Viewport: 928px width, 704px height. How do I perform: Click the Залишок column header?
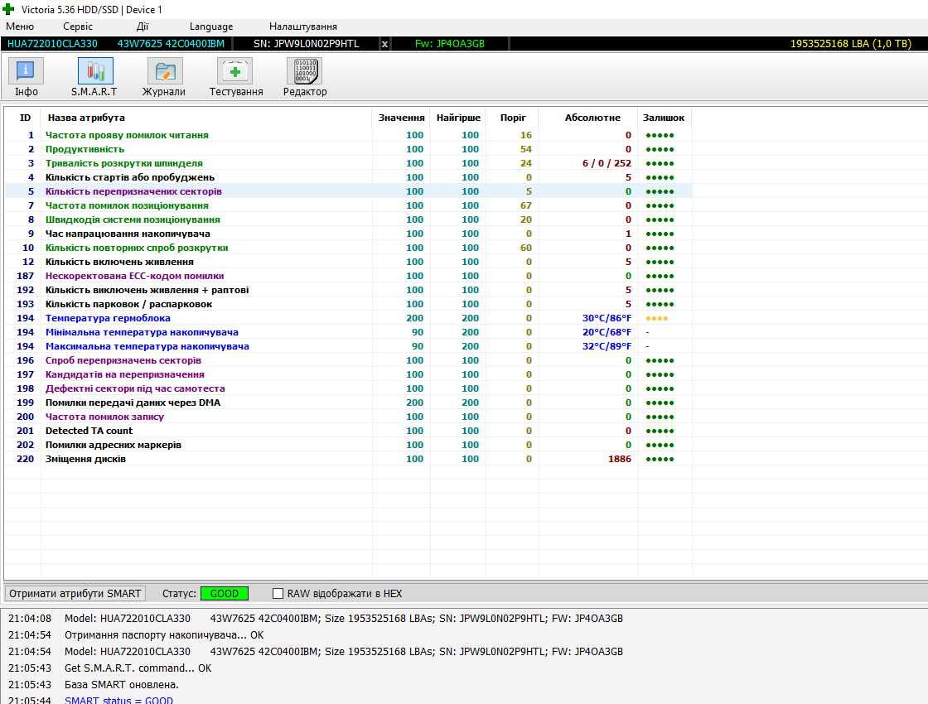664,118
